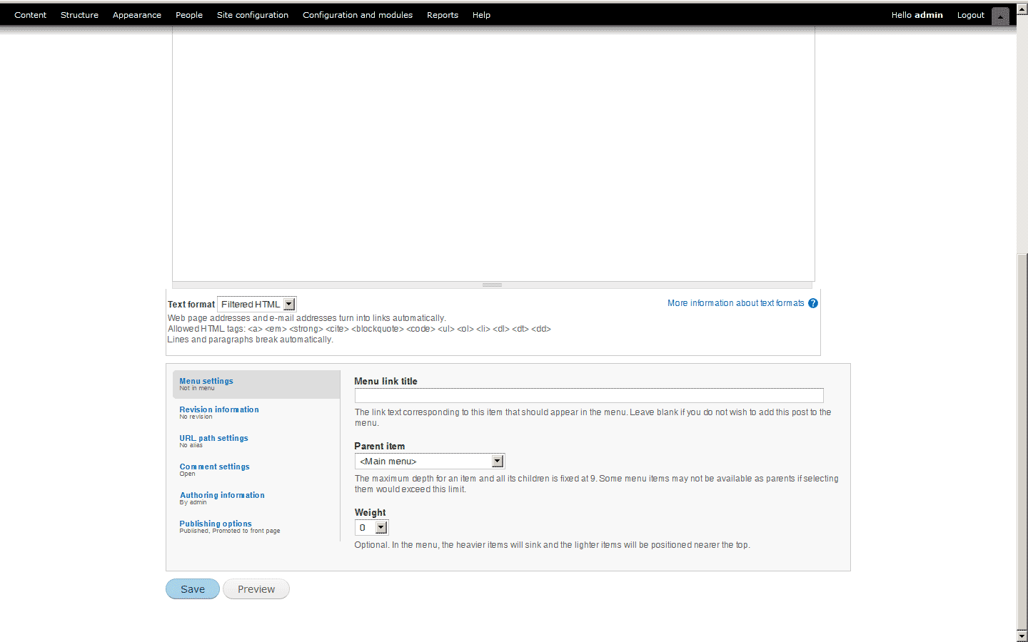Open More information about text formats link
The width and height of the screenshot is (1028, 642).
pyautogui.click(x=736, y=303)
